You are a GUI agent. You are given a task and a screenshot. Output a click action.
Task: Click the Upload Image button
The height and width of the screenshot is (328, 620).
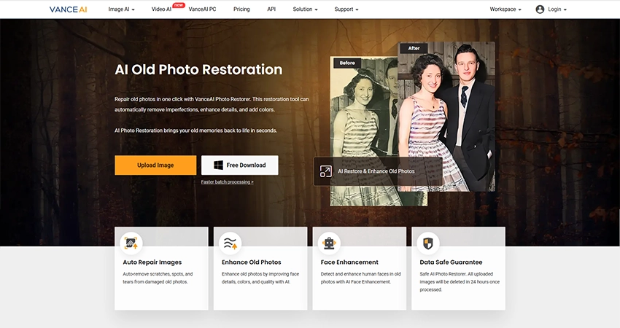pos(155,165)
